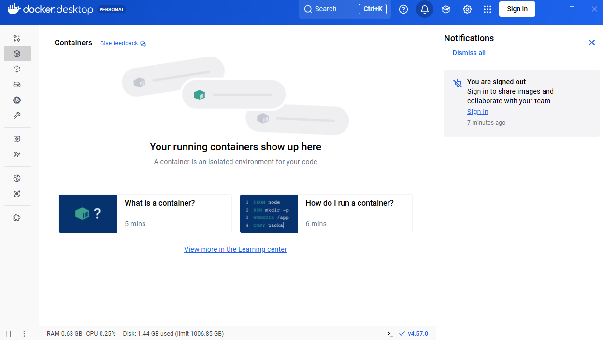Open the 'How do I run a container?' card
The image size is (603, 340).
[x=326, y=213]
